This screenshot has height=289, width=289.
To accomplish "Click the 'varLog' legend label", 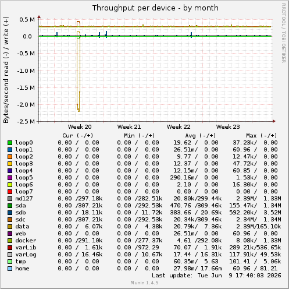I will click(x=26, y=255).
